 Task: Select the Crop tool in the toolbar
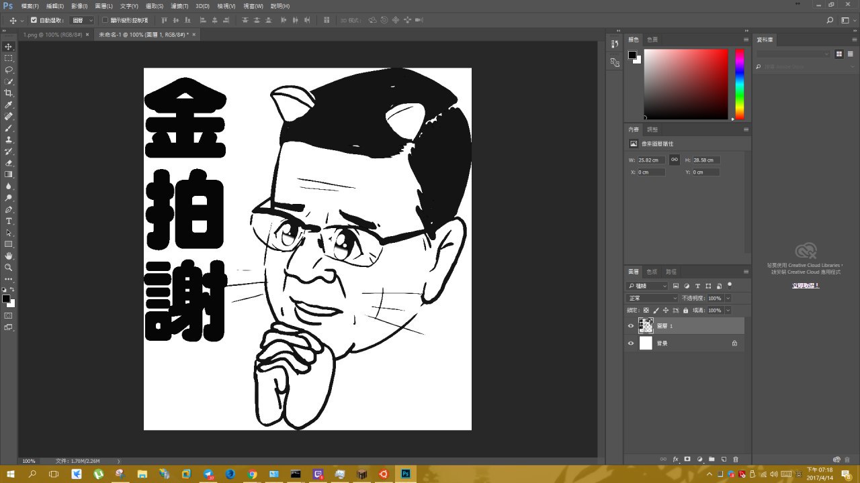[9, 93]
